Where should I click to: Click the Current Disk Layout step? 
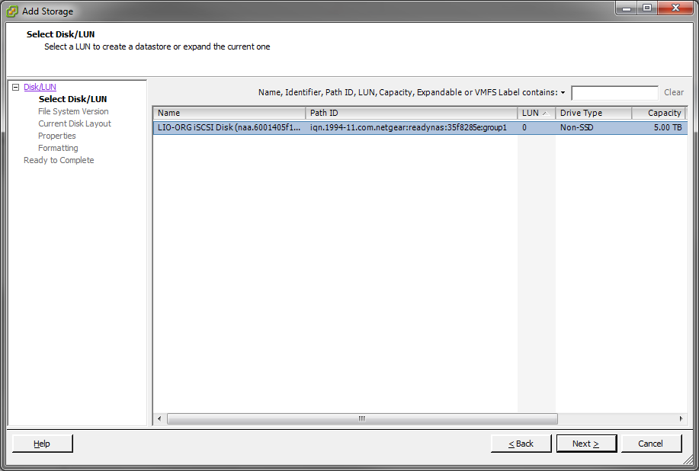[x=74, y=123]
